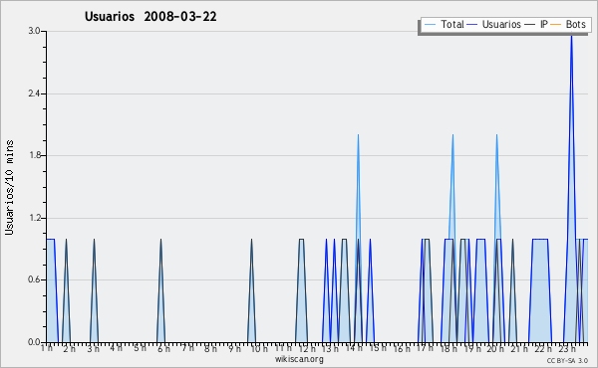Click the '20 h' x-axis label

pyautogui.click(x=495, y=349)
